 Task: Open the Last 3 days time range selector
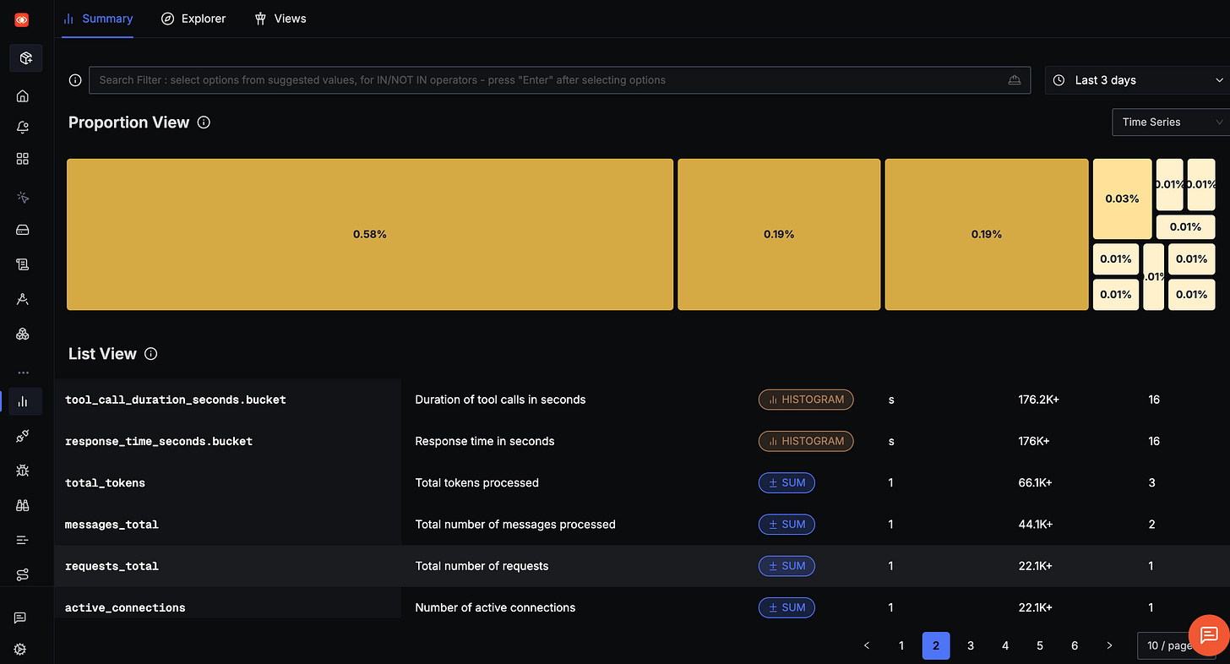click(1136, 79)
